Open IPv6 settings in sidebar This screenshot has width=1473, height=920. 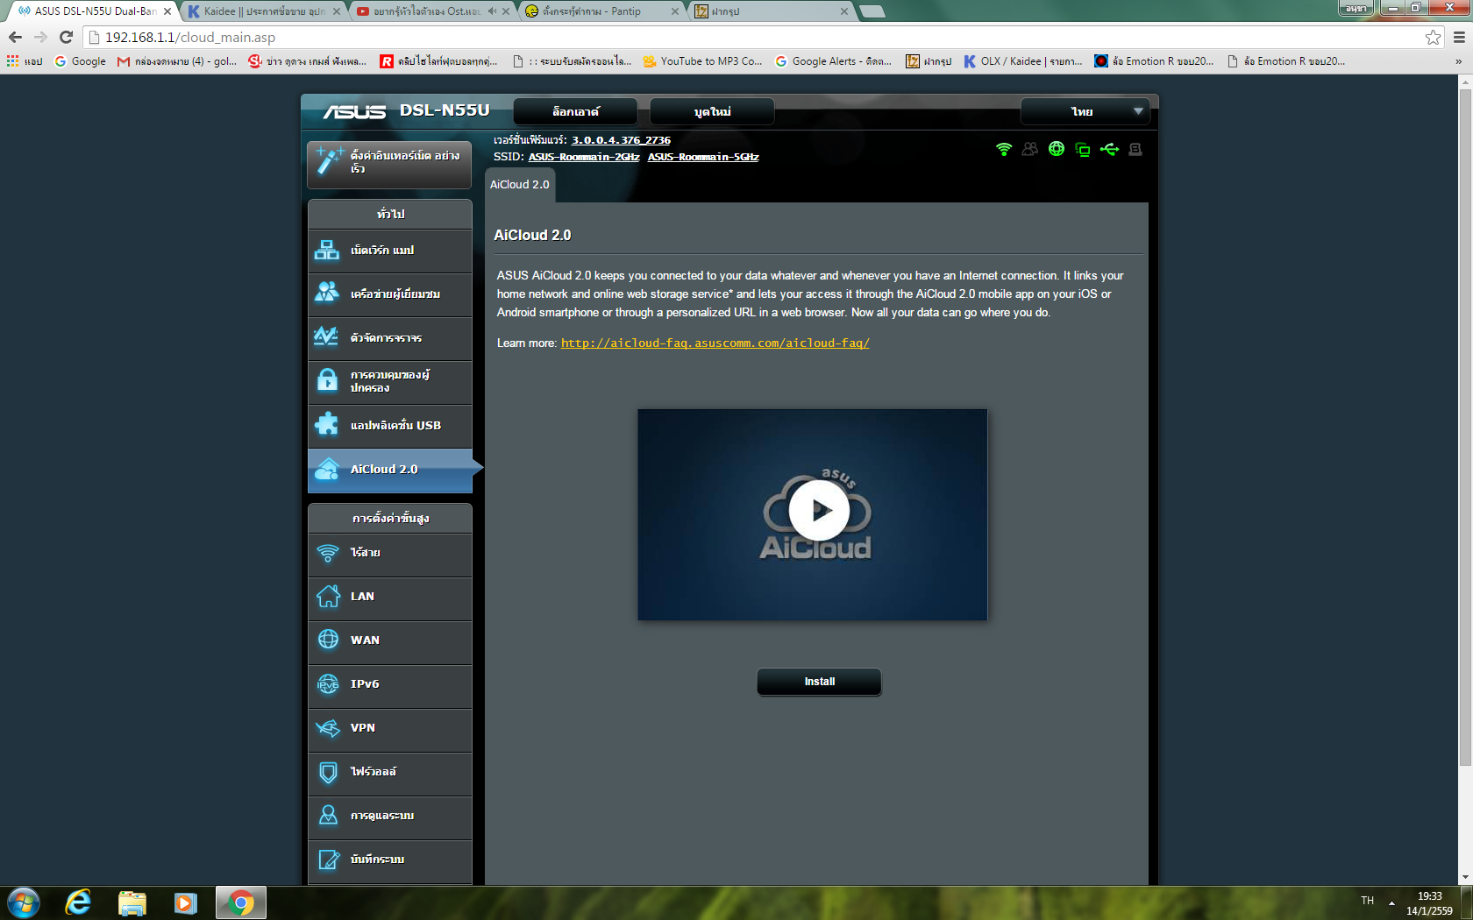point(389,684)
